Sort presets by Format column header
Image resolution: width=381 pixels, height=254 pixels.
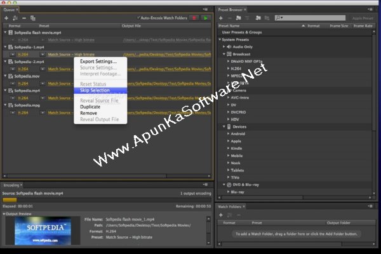point(314,26)
